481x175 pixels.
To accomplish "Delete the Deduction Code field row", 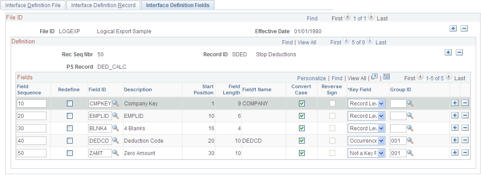I will (465, 140).
